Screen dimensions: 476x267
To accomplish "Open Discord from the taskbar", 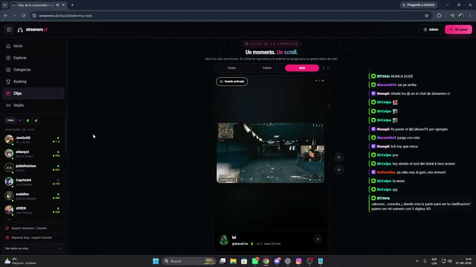I will click(x=277, y=261).
